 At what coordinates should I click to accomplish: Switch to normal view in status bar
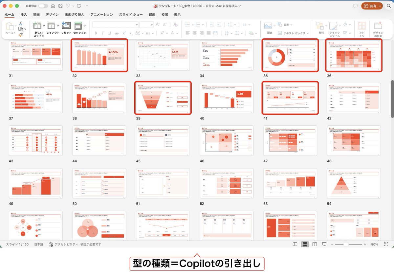coord(295,244)
